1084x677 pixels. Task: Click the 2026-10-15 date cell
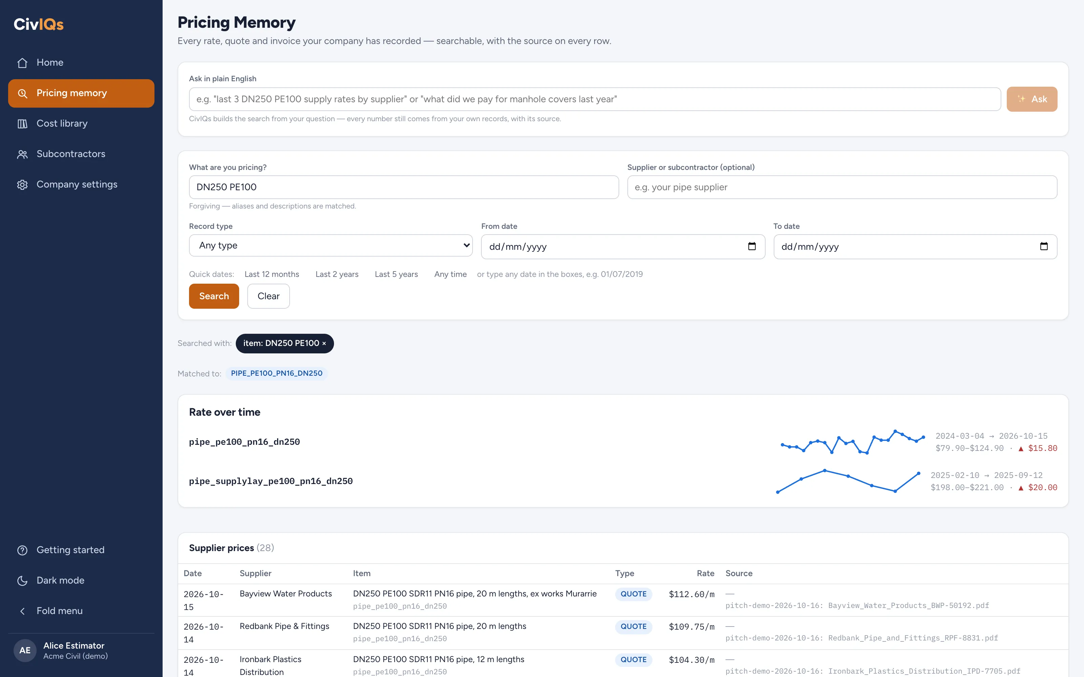pos(203,601)
